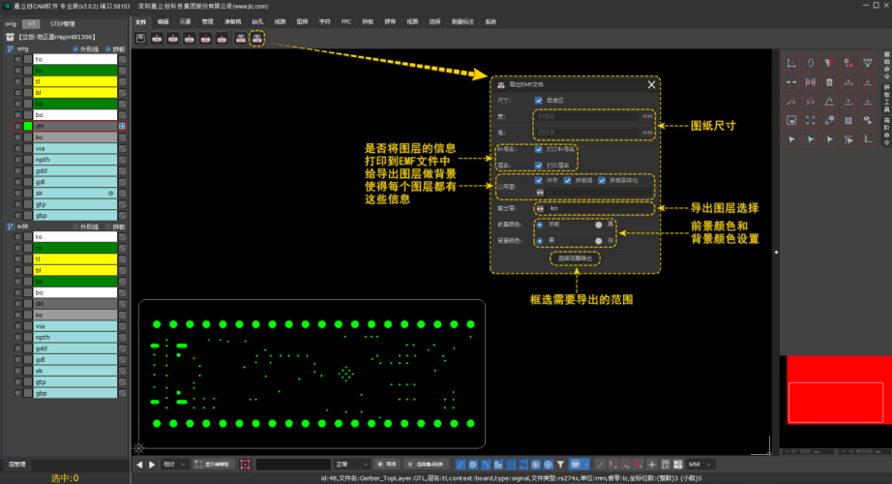The height and width of the screenshot is (484, 892).
Task: Open the 正常 mode dropdown
Action: (x=351, y=465)
